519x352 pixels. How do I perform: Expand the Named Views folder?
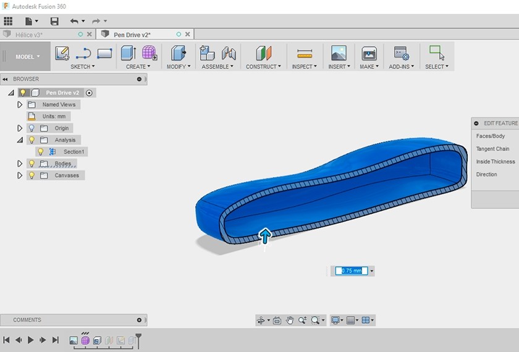tap(20, 105)
